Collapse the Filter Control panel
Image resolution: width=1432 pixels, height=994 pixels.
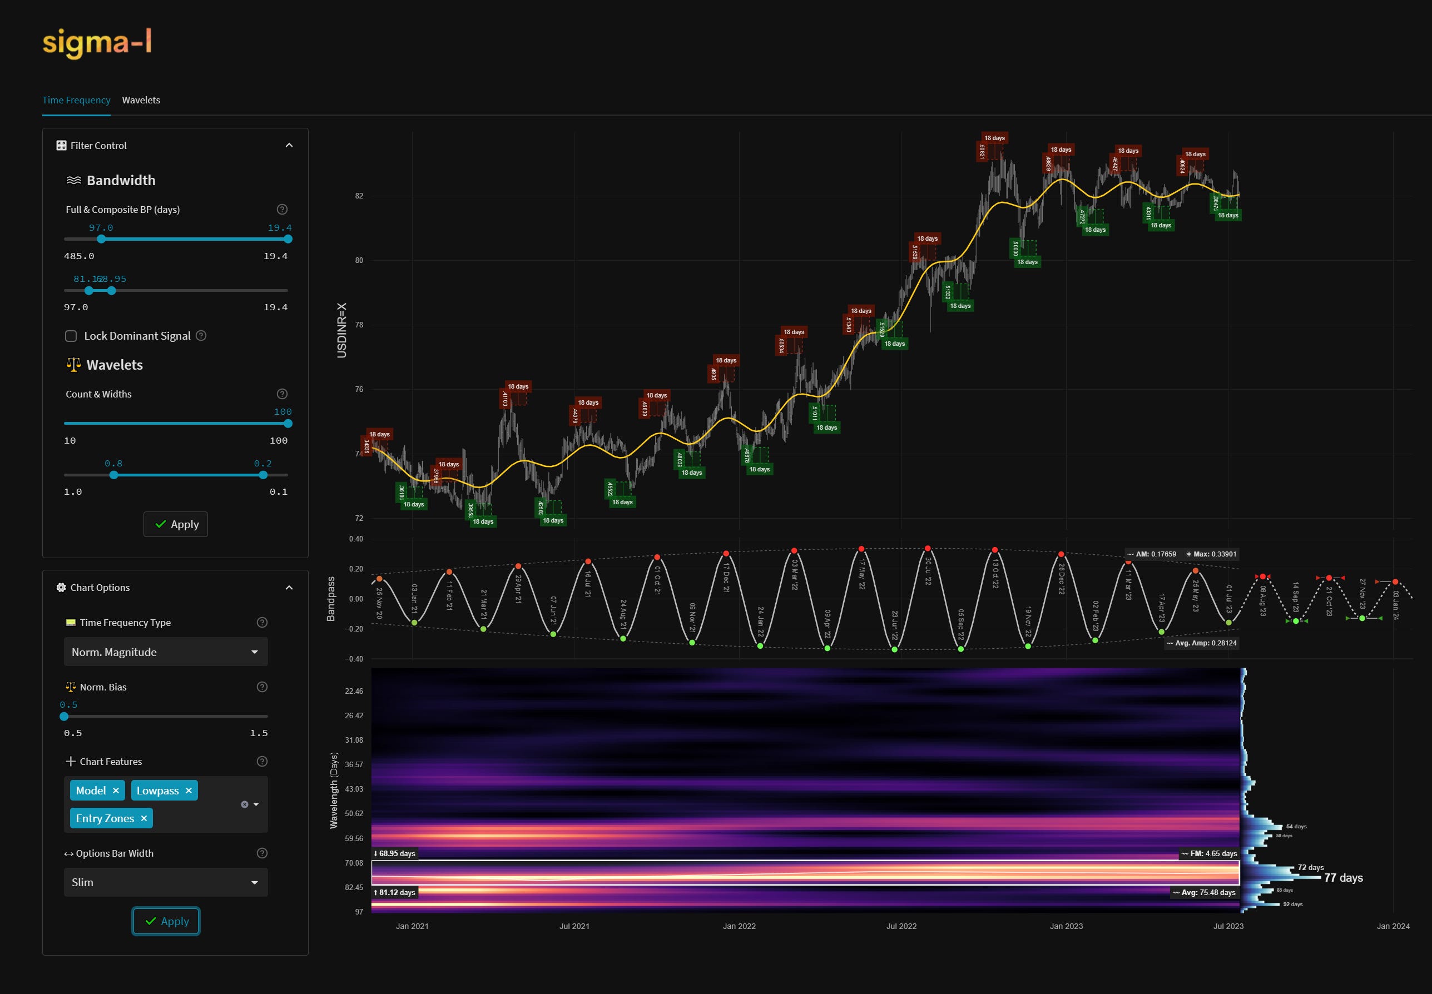(289, 145)
